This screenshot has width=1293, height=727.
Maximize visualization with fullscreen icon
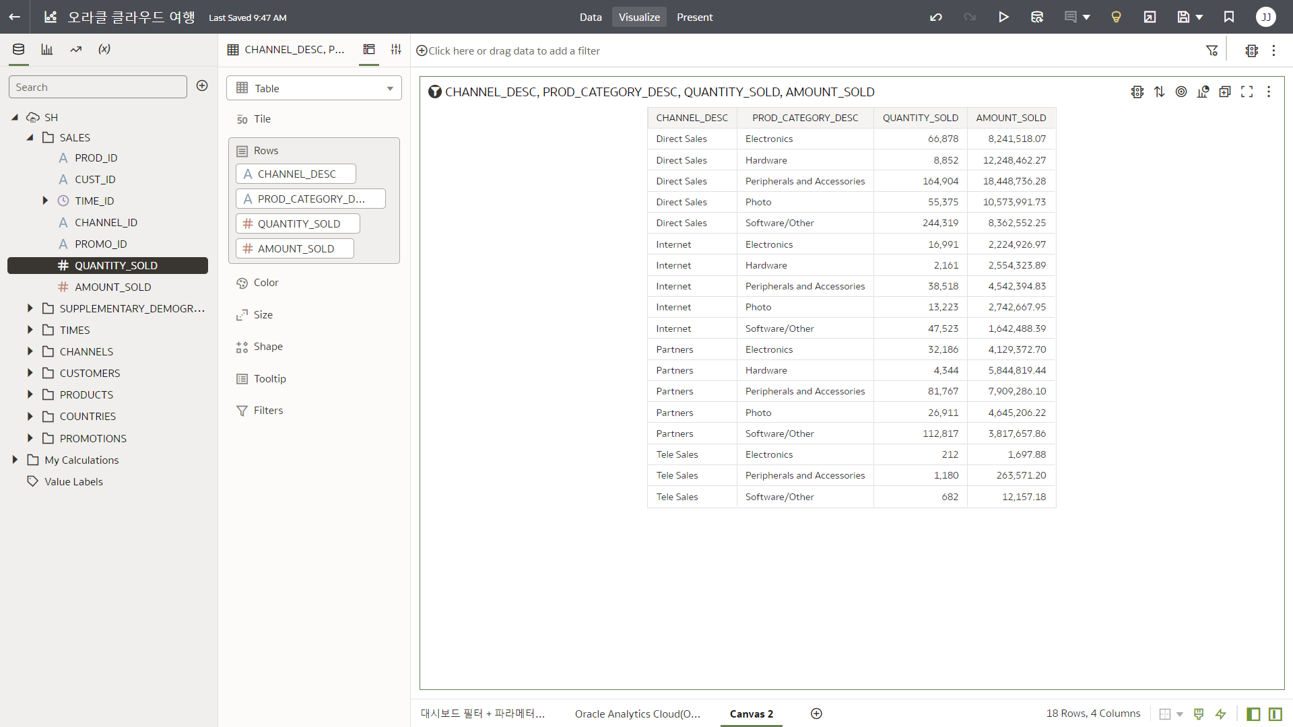tap(1247, 92)
